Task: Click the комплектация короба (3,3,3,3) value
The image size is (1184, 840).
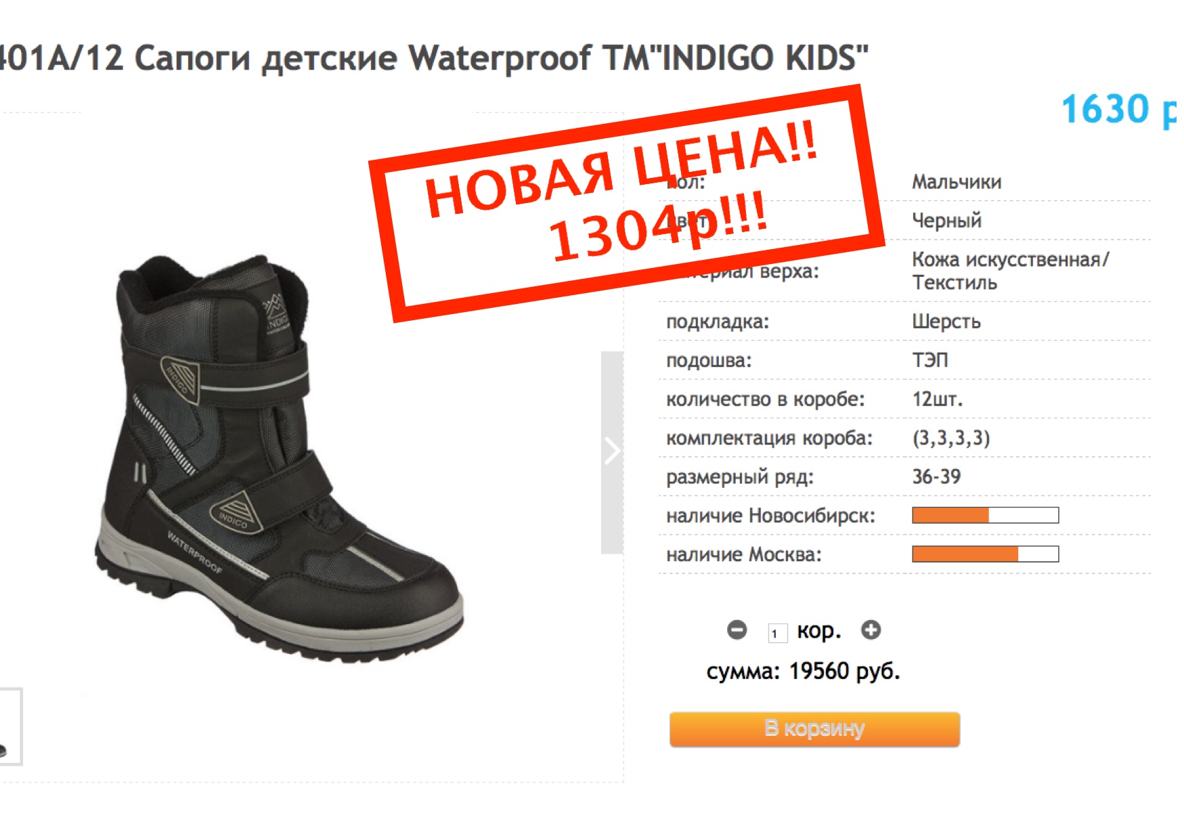Action: (x=950, y=438)
